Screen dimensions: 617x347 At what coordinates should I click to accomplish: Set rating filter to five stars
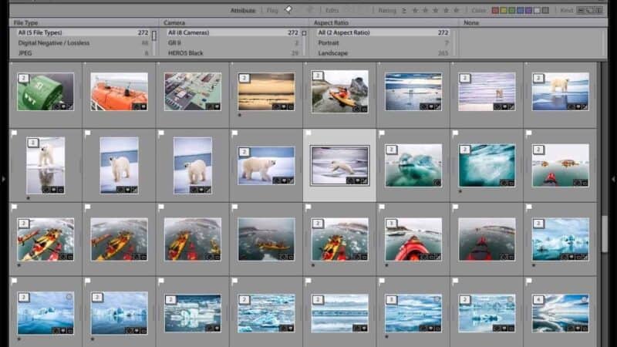[x=456, y=10]
